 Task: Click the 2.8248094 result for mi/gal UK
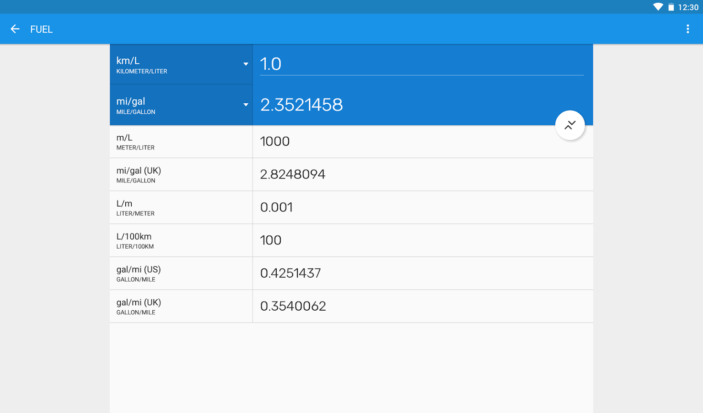click(x=293, y=174)
